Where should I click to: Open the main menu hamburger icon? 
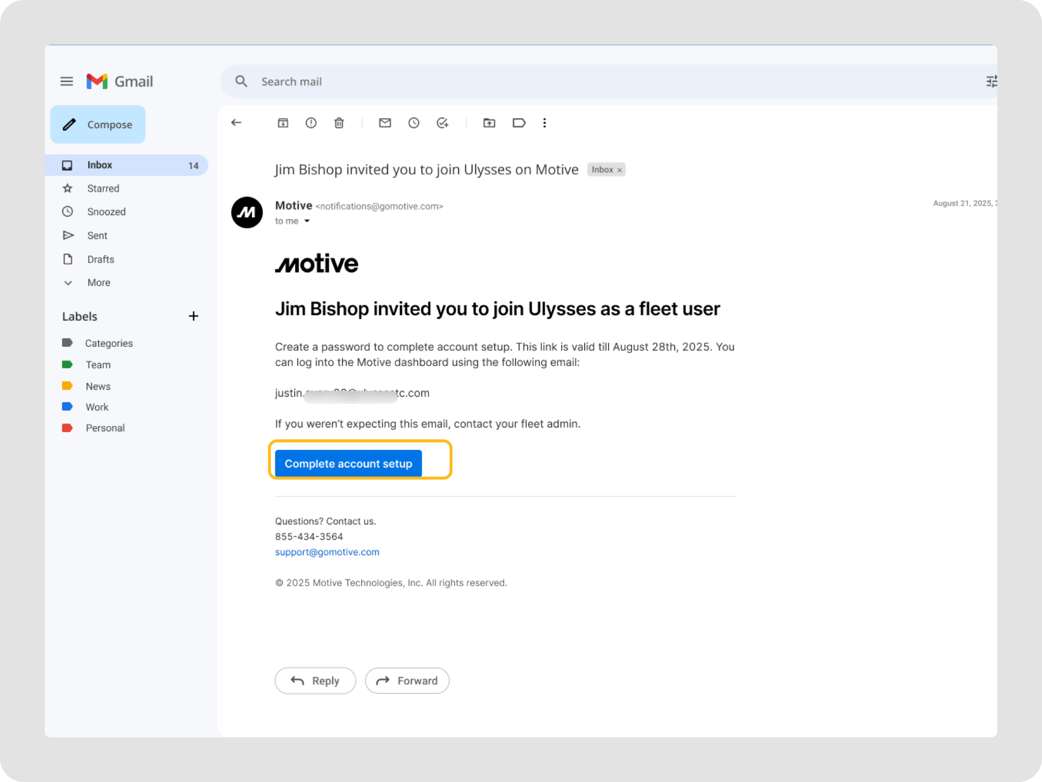67,81
